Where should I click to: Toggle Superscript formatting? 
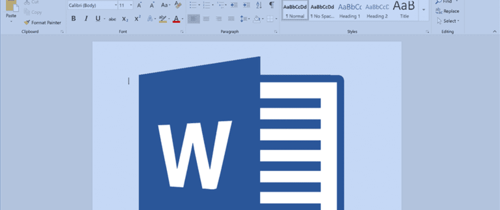click(x=137, y=19)
